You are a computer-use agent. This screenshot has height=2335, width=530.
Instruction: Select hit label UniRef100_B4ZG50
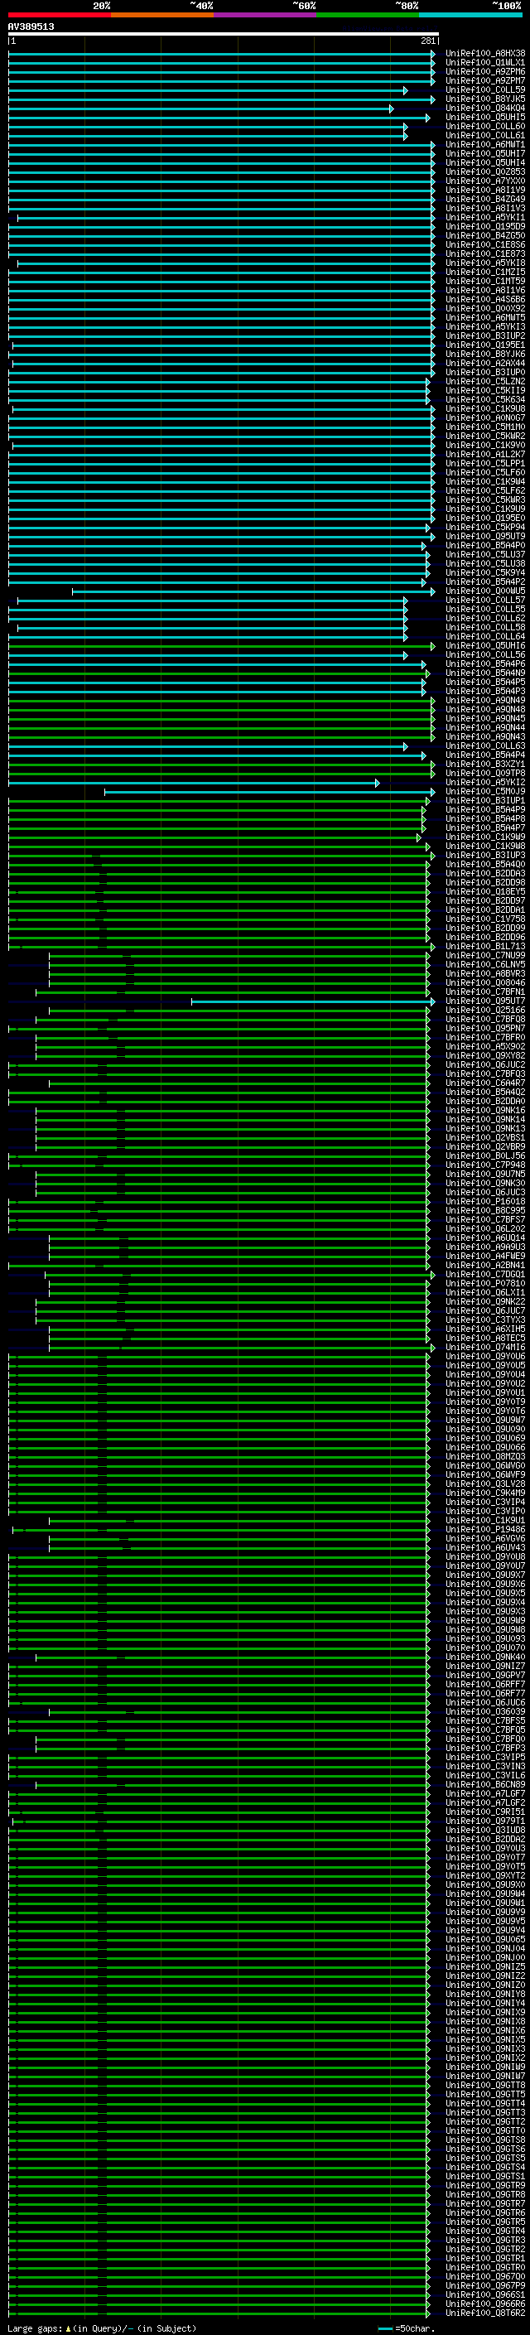point(485,236)
